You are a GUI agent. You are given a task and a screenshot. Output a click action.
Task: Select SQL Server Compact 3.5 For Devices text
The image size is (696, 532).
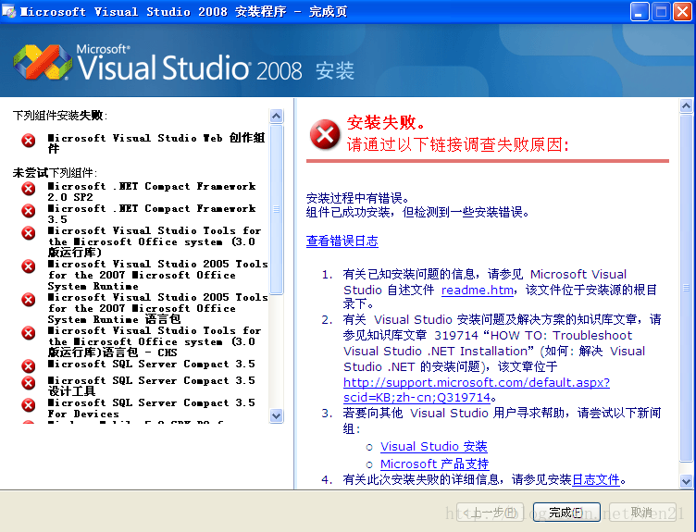tap(152, 408)
